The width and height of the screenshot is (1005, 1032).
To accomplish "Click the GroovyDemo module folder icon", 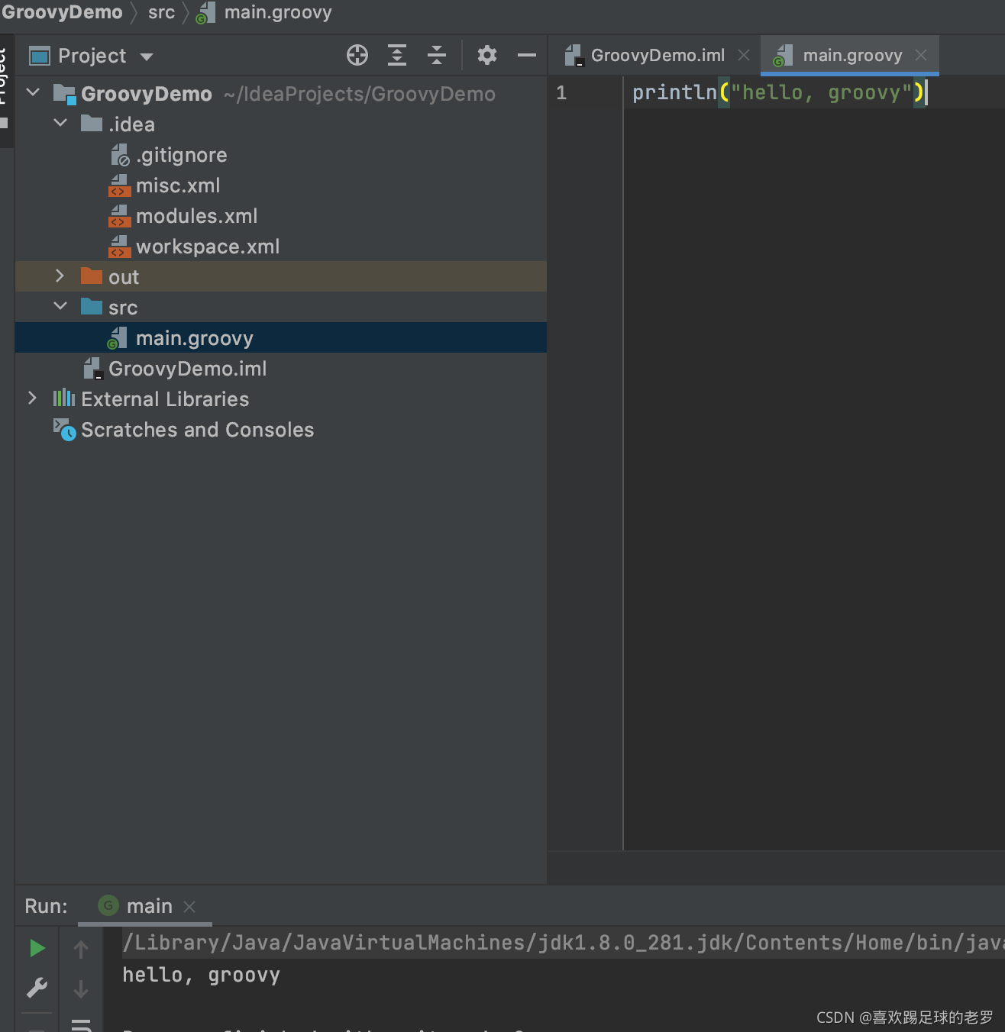I will pos(65,94).
